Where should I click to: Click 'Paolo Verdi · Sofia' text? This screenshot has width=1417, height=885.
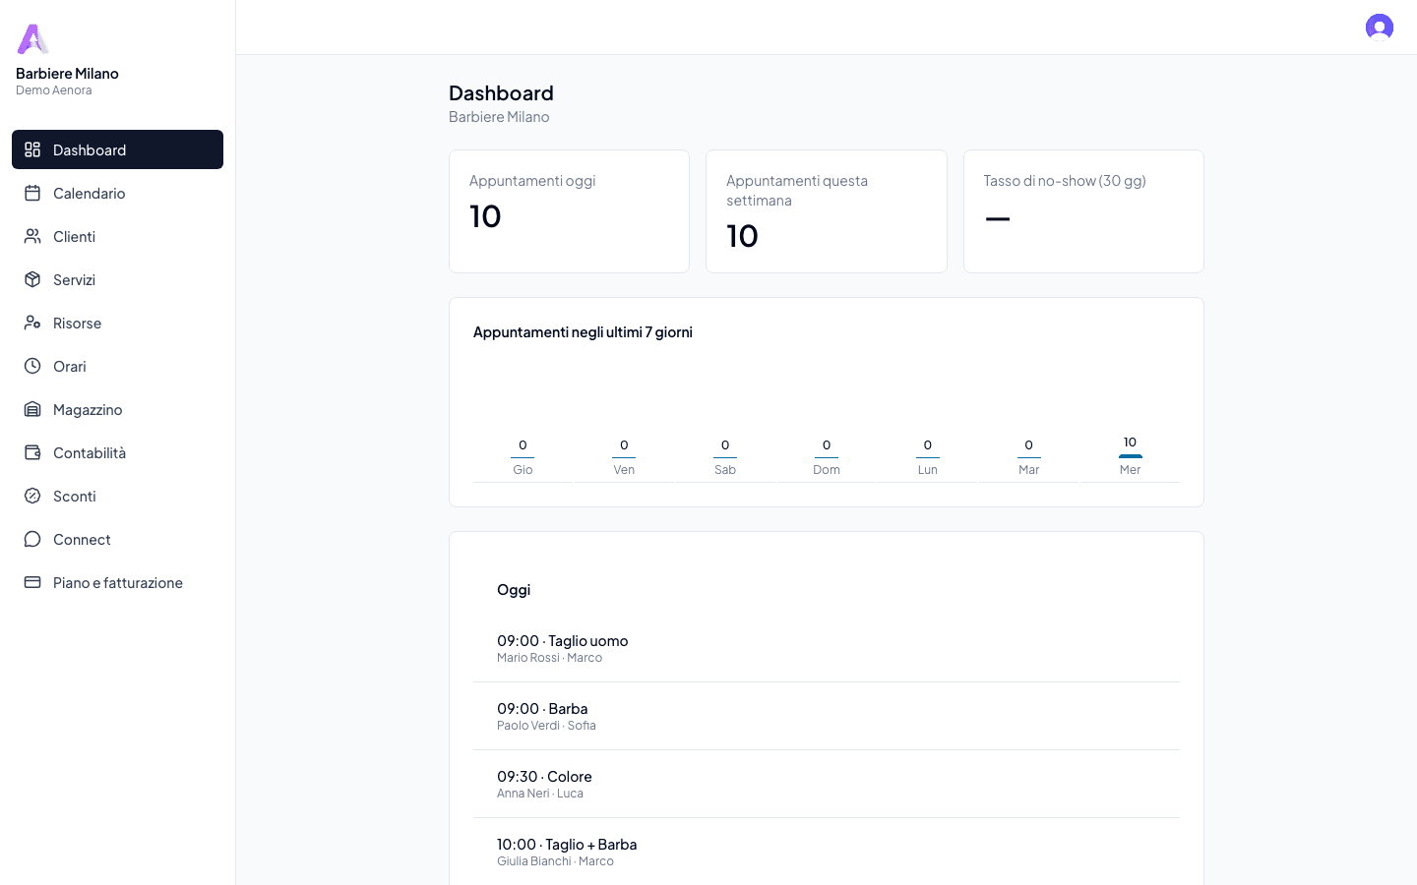pyautogui.click(x=546, y=726)
